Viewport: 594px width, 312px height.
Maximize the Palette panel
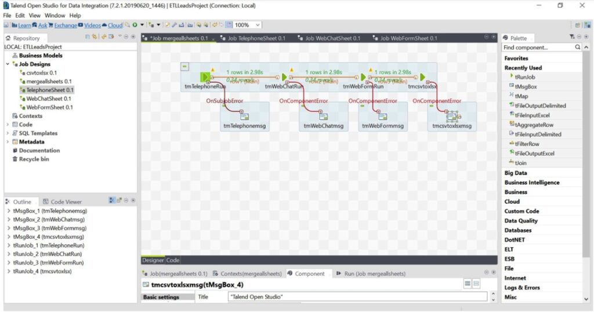[586, 37]
